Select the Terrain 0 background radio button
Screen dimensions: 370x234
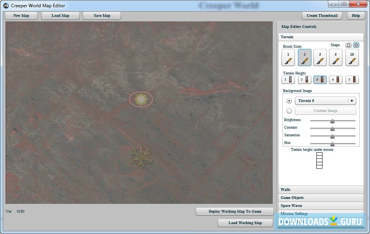point(289,101)
